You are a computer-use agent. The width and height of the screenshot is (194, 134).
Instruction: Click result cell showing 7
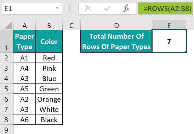tap(169, 41)
